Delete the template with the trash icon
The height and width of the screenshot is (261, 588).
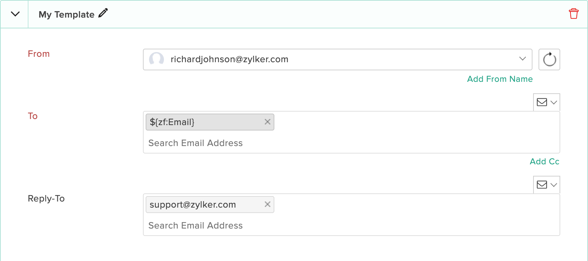coord(574,14)
